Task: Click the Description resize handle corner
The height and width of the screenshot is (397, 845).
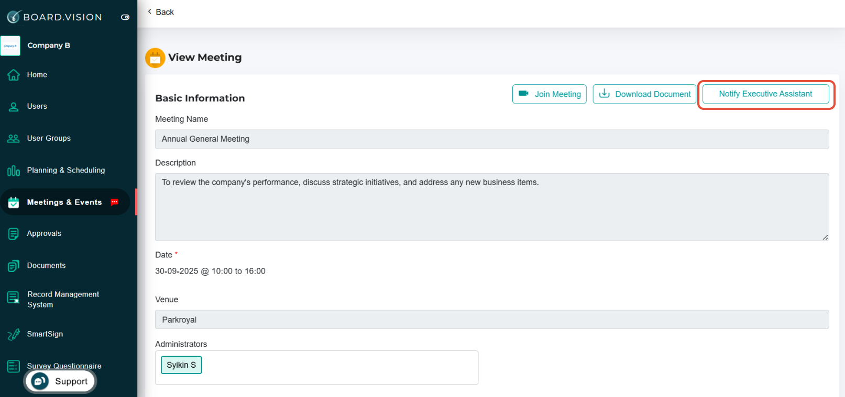Action: (825, 237)
